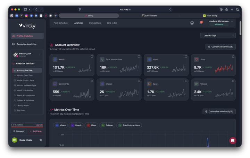Click the Safari share icon
This screenshot has width=250, height=158.
tap(226, 9)
